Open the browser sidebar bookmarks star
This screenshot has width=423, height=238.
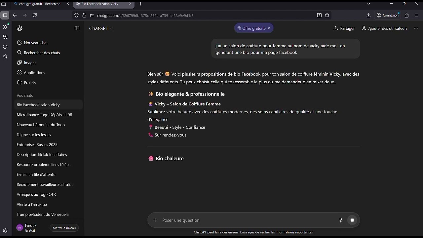point(5,57)
